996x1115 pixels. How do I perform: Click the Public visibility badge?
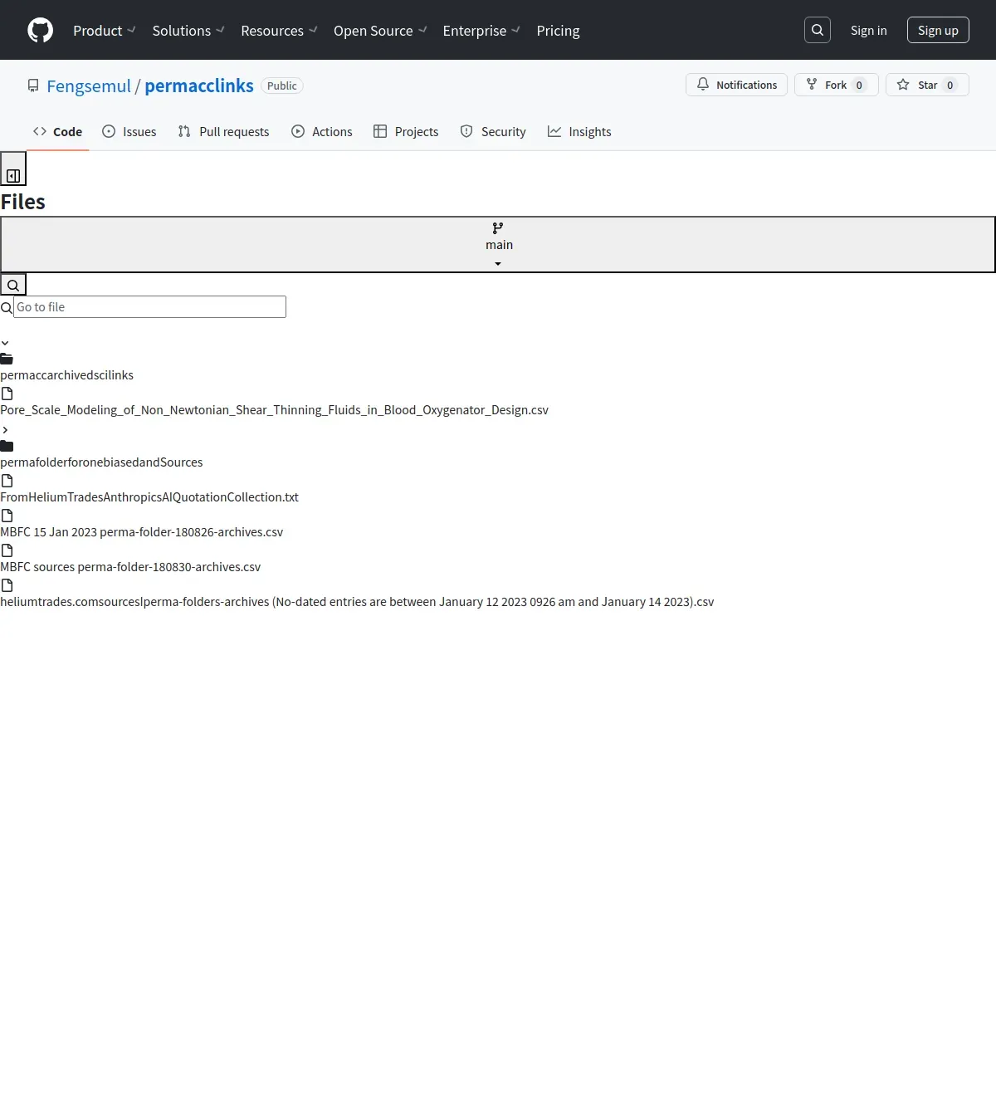pyautogui.click(x=282, y=86)
